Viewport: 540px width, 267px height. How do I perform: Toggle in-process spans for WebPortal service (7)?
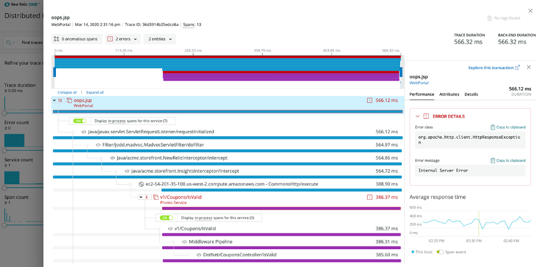[80, 121]
